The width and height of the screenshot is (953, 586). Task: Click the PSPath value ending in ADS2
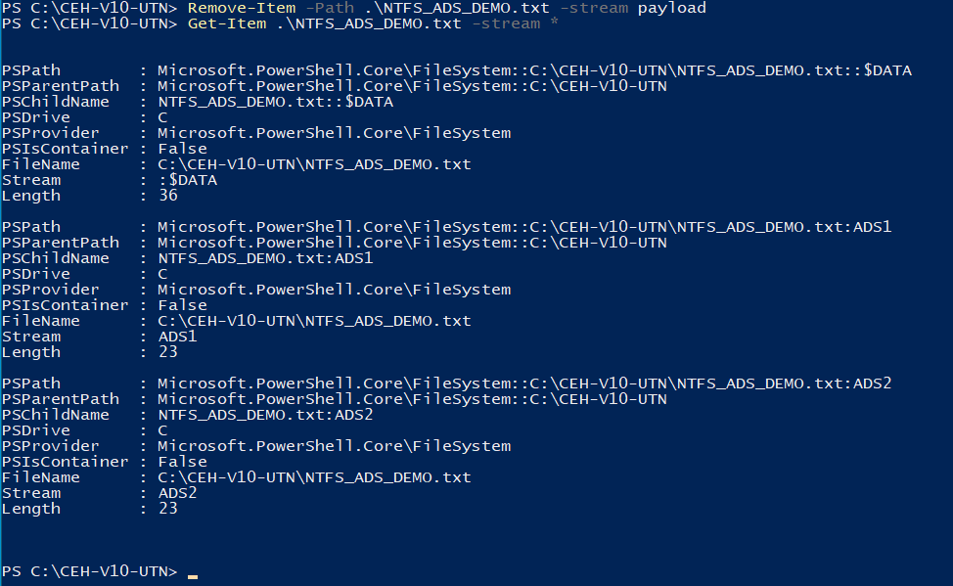tap(524, 383)
